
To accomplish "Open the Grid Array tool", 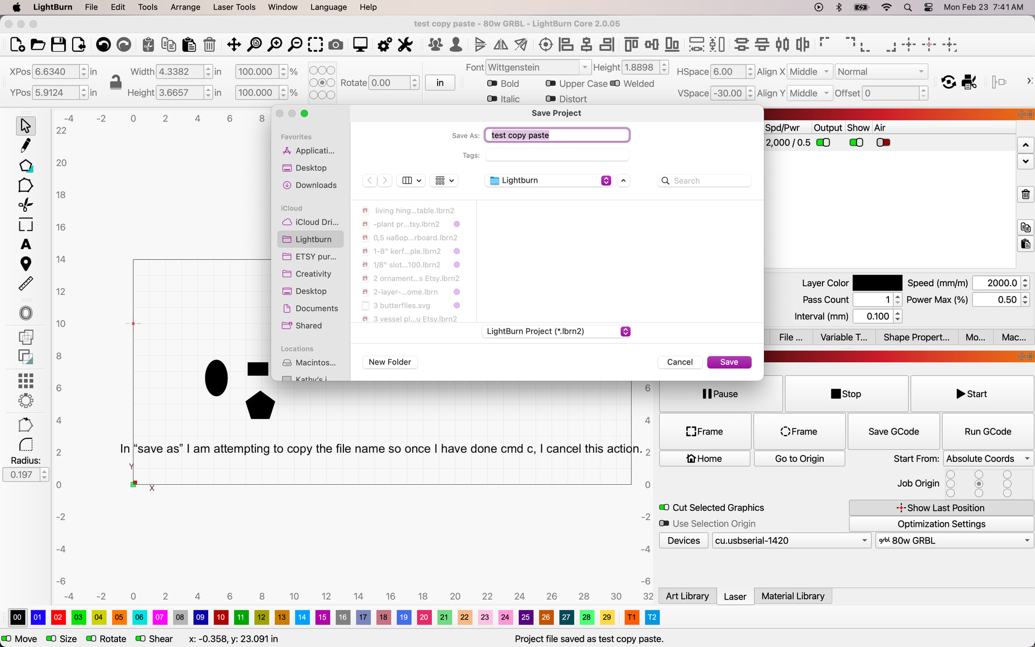I will pos(25,381).
